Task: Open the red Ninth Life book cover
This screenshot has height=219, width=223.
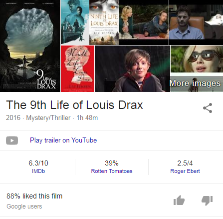Action: tap(78, 68)
